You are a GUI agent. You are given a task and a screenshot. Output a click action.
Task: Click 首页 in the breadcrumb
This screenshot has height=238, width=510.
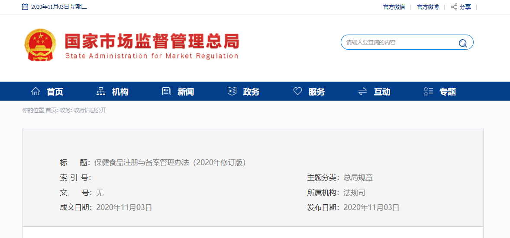pos(51,111)
